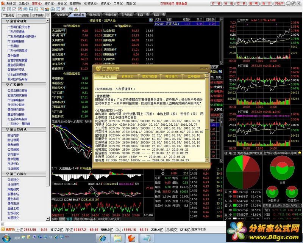Open the 财经内参 link

[x=13, y=135]
